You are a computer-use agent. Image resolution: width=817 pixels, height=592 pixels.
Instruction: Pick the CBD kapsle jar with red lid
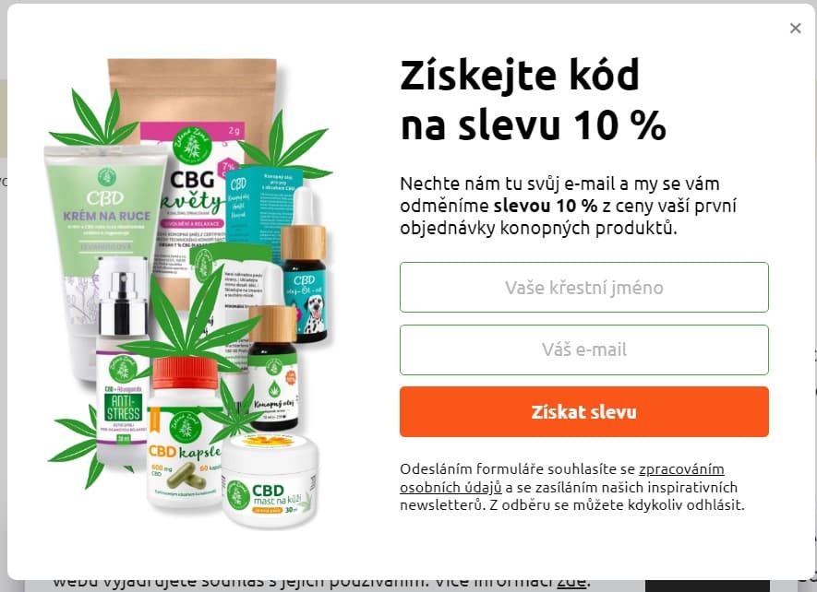[x=185, y=432]
